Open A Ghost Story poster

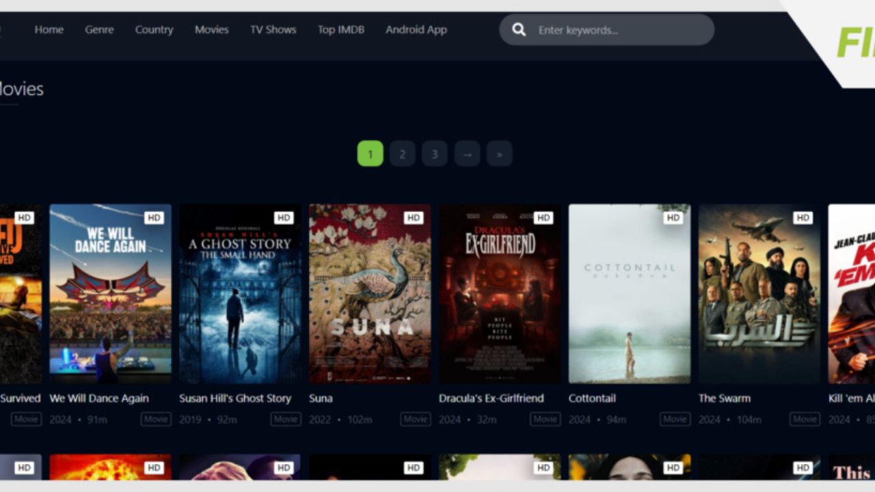tap(240, 294)
